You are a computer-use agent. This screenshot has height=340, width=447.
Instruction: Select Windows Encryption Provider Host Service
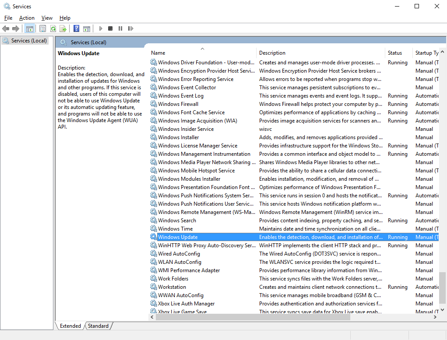294,71
